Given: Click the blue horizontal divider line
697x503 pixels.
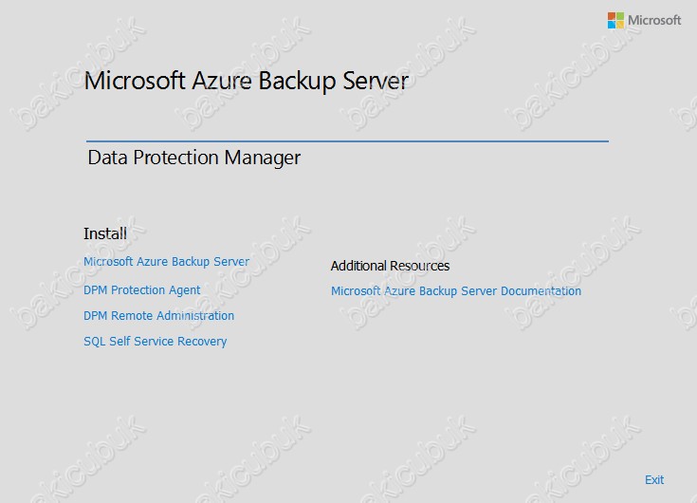Looking at the screenshot, I should 347,141.
